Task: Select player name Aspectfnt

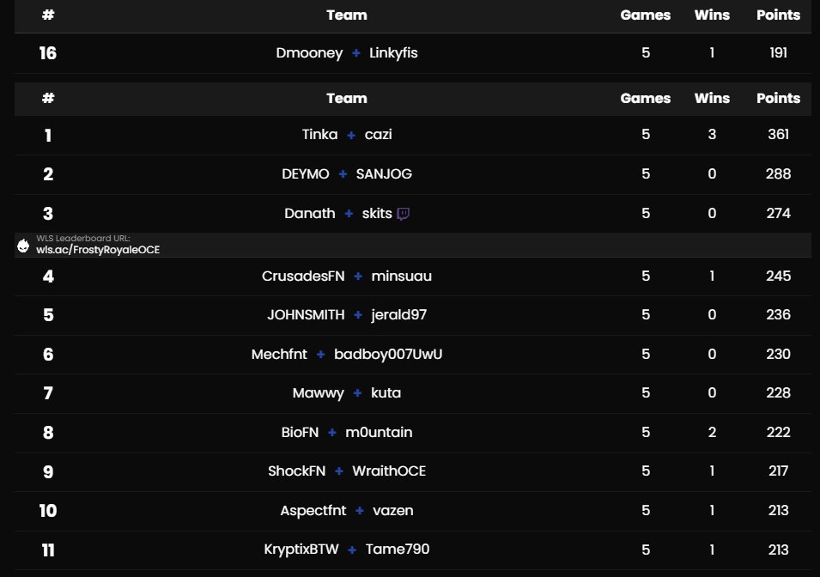Action: click(313, 511)
